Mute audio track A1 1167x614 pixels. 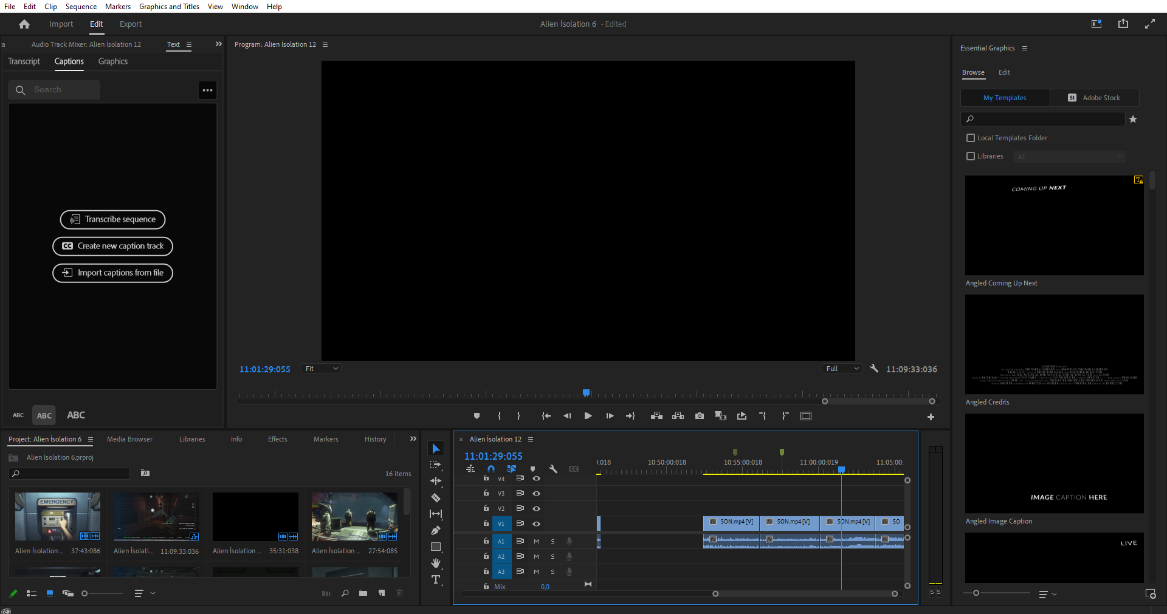535,541
